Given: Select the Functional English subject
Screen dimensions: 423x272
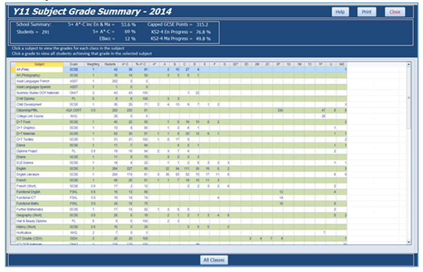Looking at the screenshot, I should tap(39, 192).
